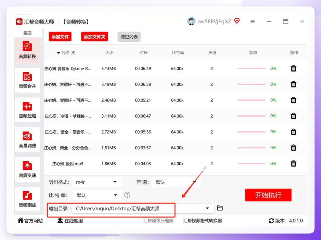321x240 pixels.
Task: Open the 音频变速 sidebar tool
Action: point(27,169)
